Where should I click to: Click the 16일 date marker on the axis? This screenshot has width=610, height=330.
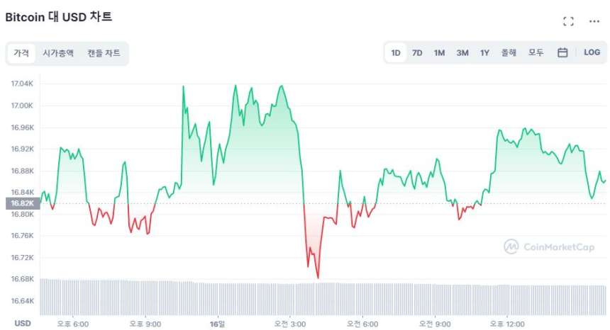tap(218, 323)
